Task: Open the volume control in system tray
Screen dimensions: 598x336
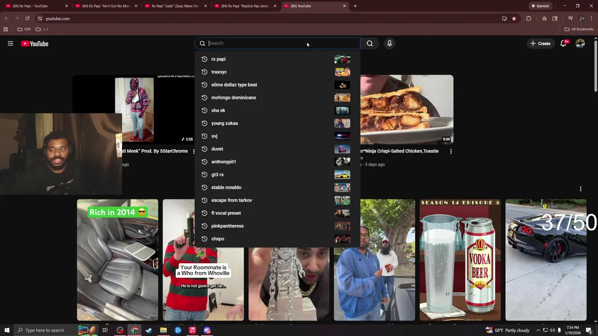Action: coord(552,330)
